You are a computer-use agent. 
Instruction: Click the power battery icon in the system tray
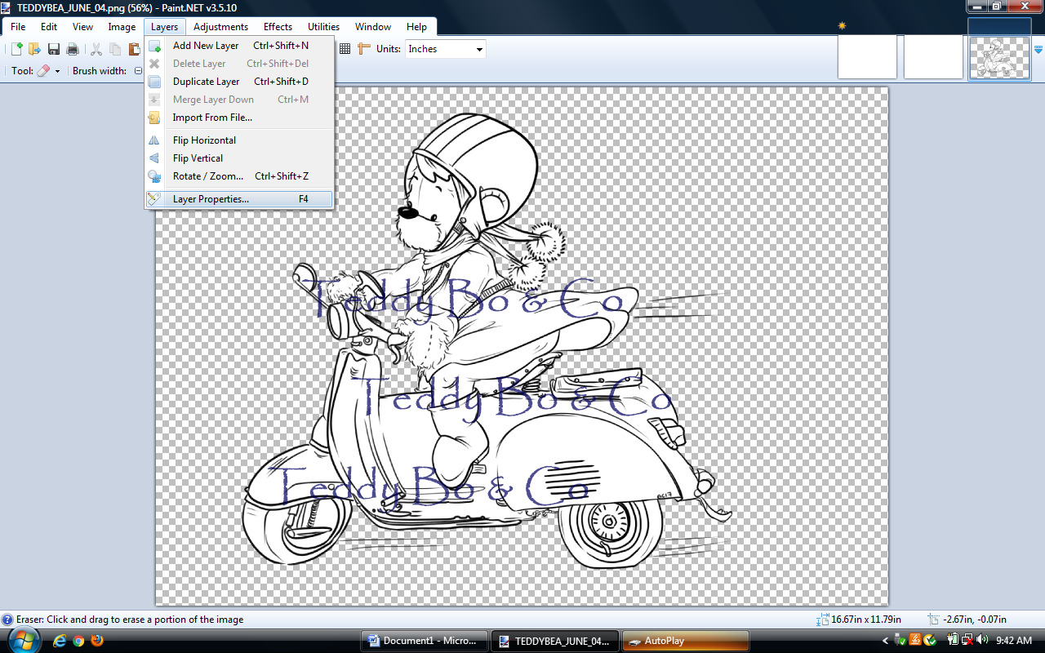coord(952,640)
